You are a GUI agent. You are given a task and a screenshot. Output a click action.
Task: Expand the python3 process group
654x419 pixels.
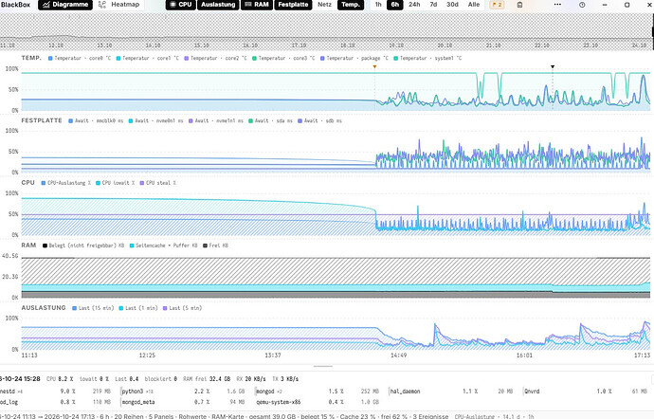[x=137, y=392]
